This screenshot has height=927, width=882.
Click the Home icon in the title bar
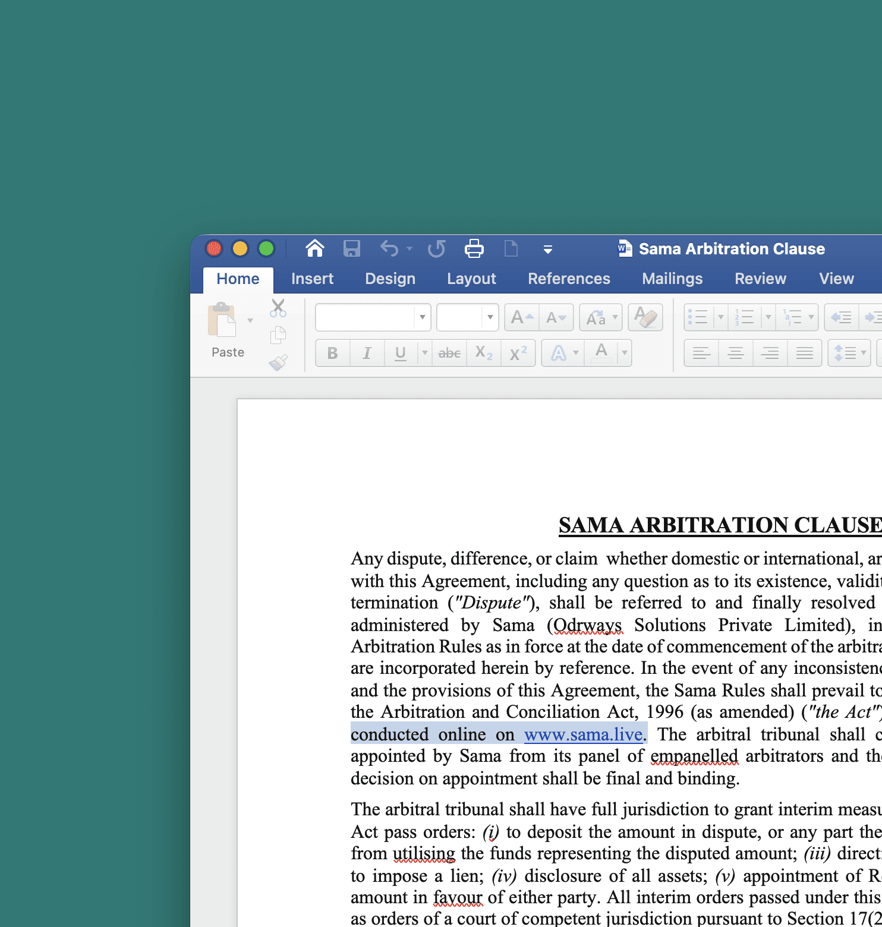tap(315, 248)
